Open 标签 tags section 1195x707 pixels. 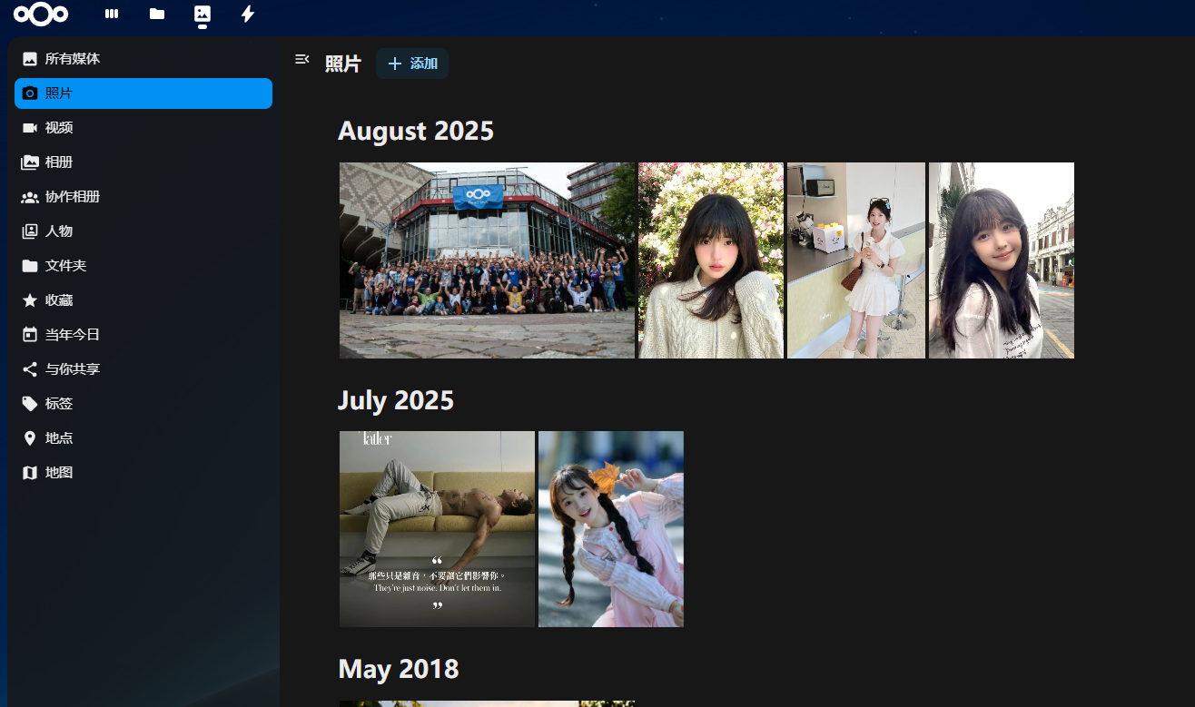[x=143, y=404]
